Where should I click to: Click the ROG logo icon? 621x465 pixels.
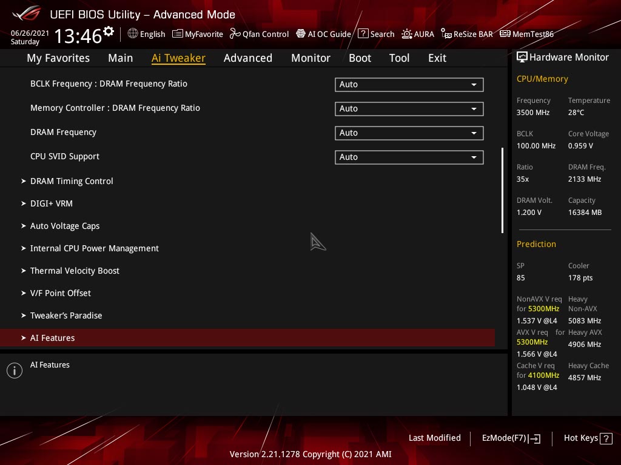click(26, 14)
